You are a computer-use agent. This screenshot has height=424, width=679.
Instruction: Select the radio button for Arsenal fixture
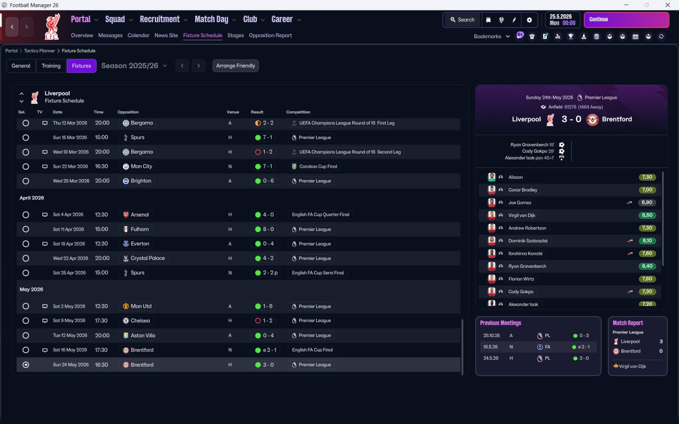point(25,215)
